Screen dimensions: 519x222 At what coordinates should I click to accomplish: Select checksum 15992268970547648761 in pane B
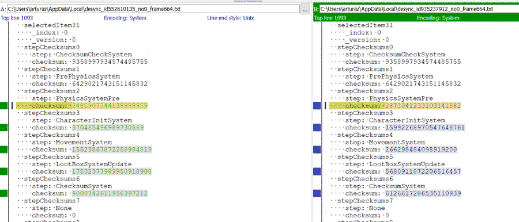424,128
